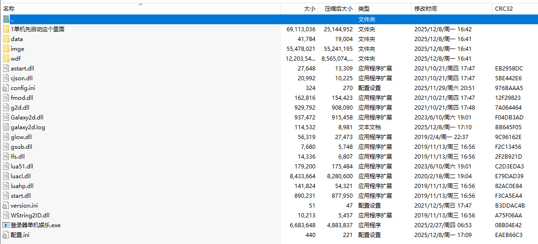Select the folder name 1单机先启动这个里面
Viewport: 538px width, 244px height.
pyautogui.click(x=37, y=29)
